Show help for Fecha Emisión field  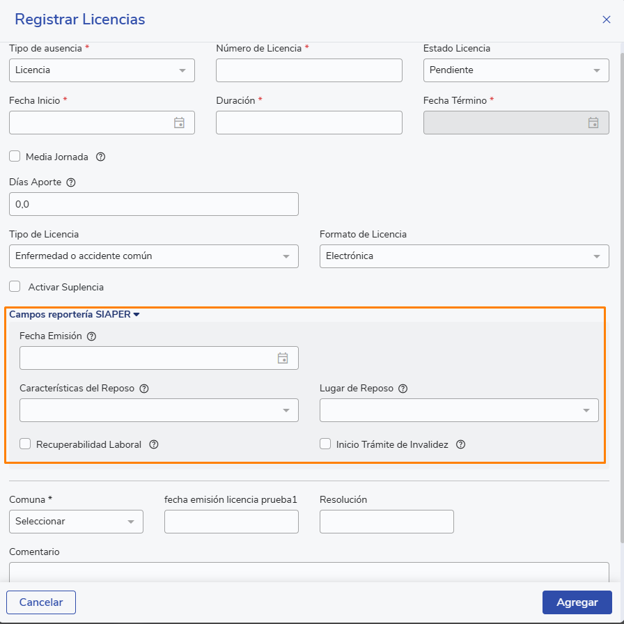pyautogui.click(x=91, y=336)
